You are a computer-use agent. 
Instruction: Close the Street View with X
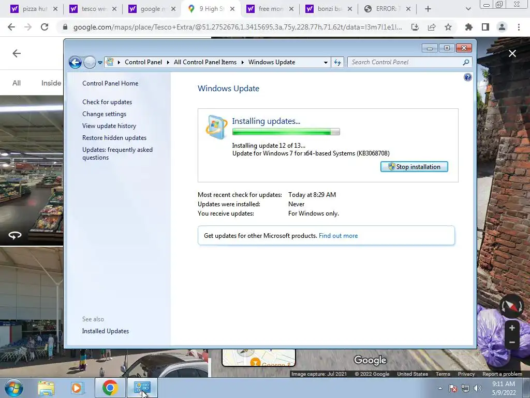tap(512, 53)
